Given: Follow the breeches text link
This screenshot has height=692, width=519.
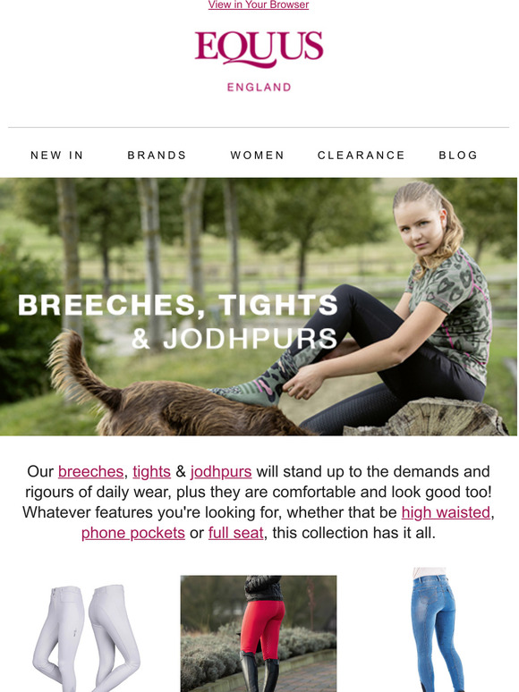Looking at the screenshot, I should [90, 471].
